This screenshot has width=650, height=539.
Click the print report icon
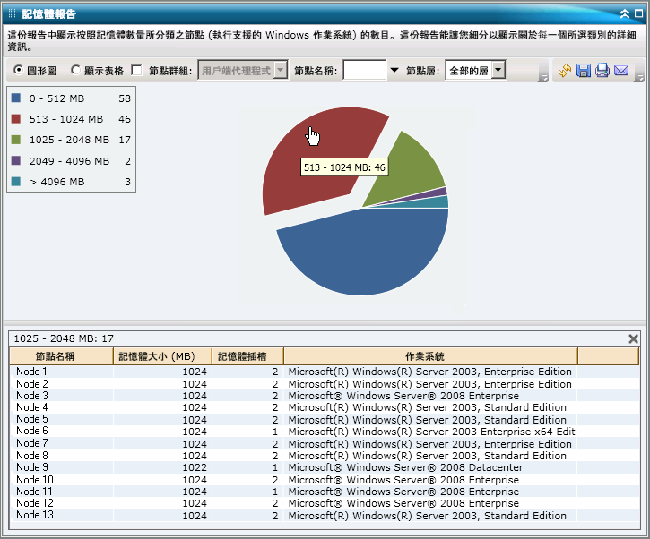[602, 71]
